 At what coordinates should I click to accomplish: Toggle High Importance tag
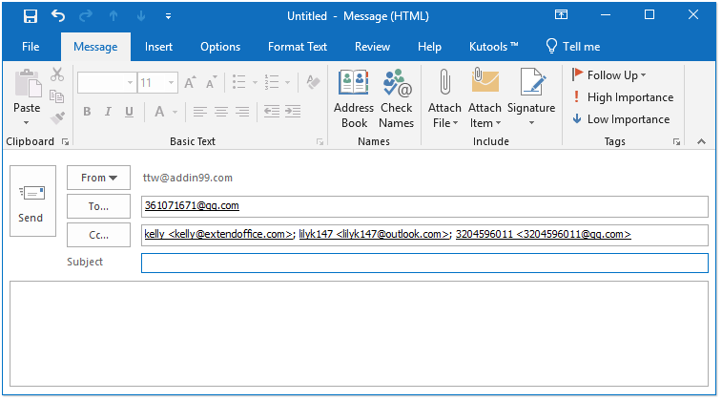(x=622, y=97)
